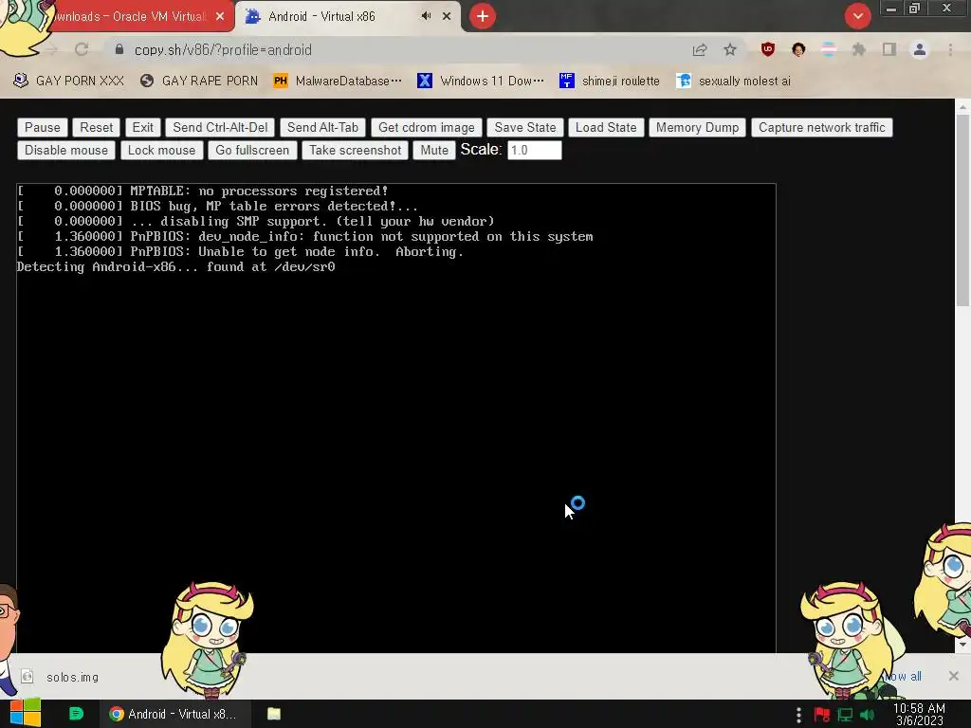Send Alt-Tab to the guest
971x728 pixels.
click(x=322, y=128)
